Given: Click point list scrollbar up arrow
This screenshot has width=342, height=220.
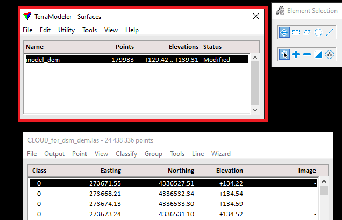Looking at the screenshot, I should pos(324,181).
